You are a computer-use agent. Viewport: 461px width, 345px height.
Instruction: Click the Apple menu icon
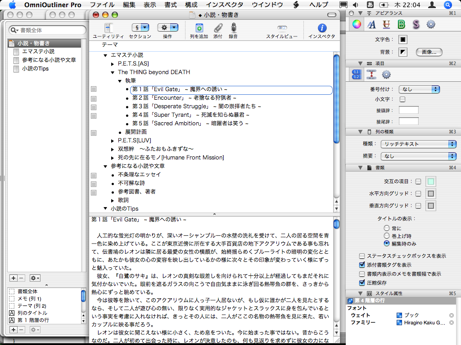[12, 4]
